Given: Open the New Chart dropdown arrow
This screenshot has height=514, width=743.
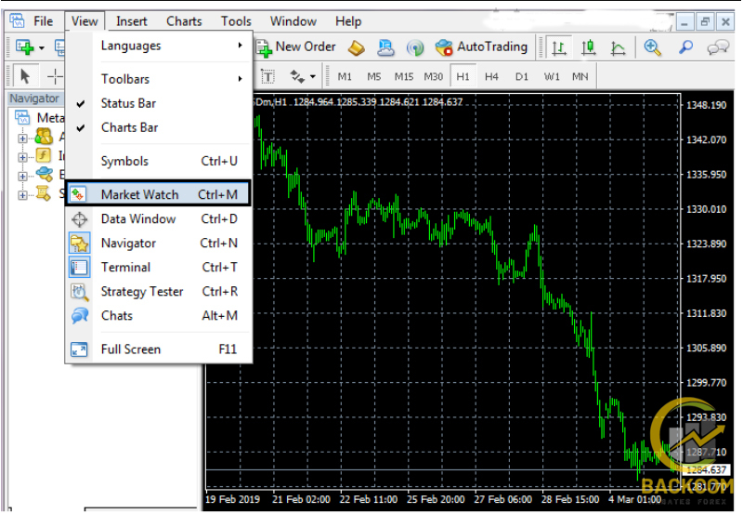Looking at the screenshot, I should 42,48.
